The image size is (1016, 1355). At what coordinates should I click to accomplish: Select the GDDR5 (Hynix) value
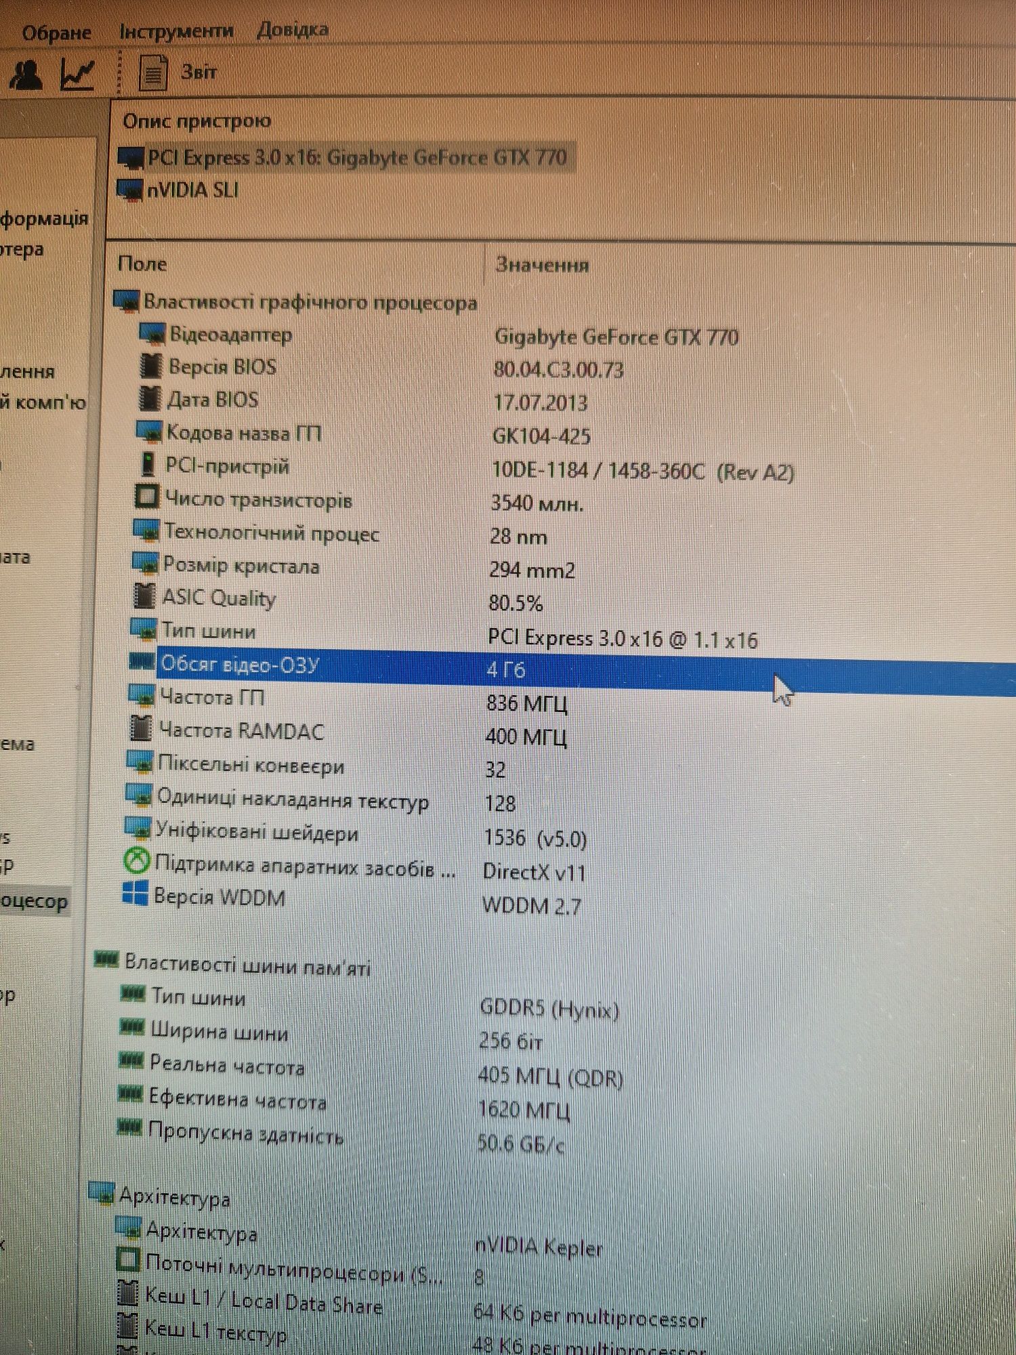[x=549, y=1009]
